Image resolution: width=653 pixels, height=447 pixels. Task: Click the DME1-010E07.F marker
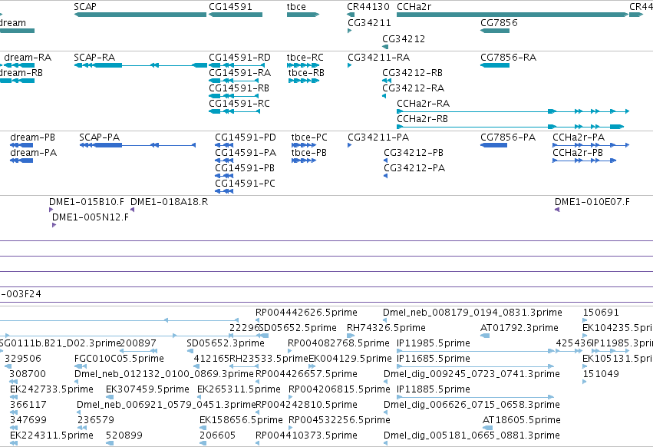557,210
